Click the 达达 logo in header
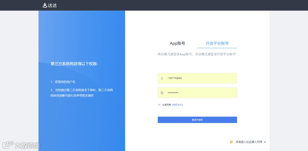308x151 pixels. coord(50,5)
